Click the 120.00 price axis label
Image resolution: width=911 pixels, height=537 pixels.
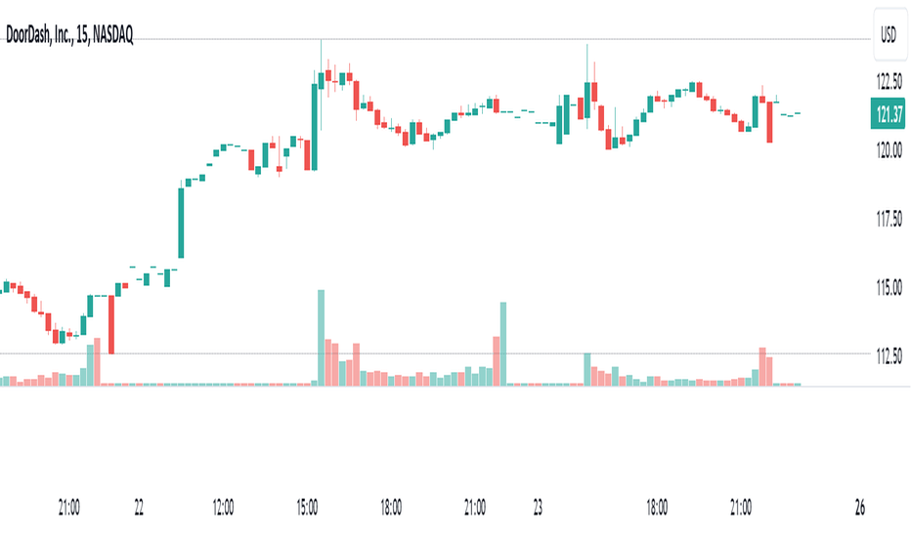[x=889, y=150]
